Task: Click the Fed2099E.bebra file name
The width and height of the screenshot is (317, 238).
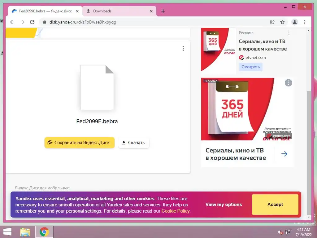Action: coord(97,121)
